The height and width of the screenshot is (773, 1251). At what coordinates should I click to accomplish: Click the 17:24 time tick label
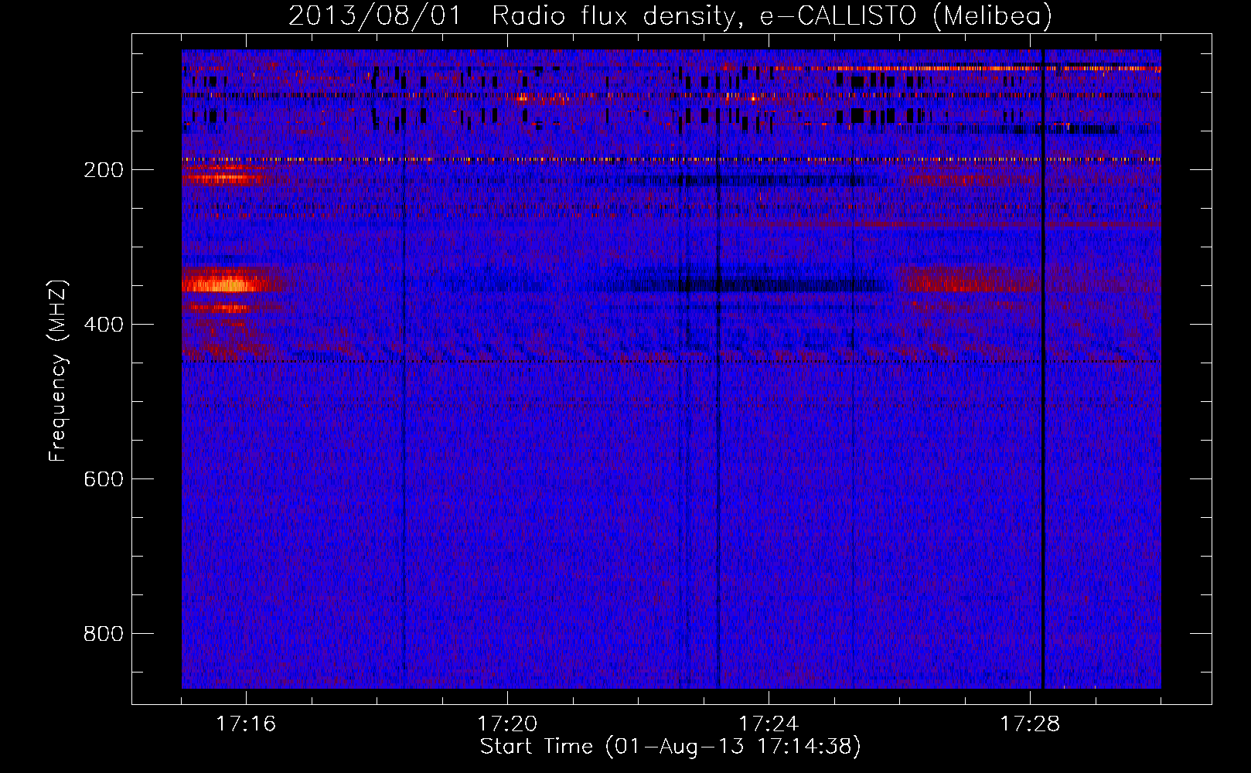click(x=769, y=724)
